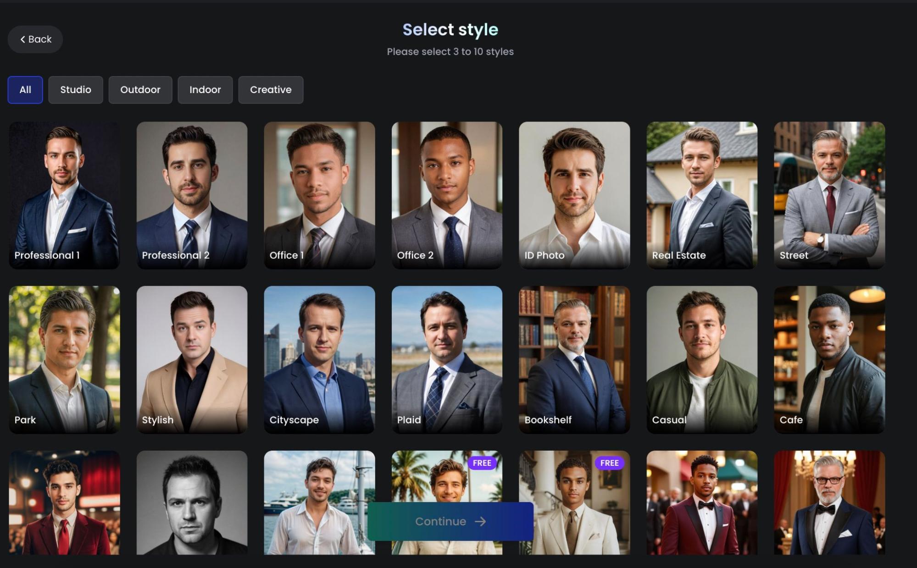Screen dimensions: 917x568
Task: Select the navy tuxedo chandelier style
Action: point(829,503)
